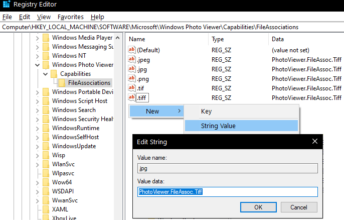Expand the Windows NT key
The height and width of the screenshot is (220, 344).
[37, 56]
